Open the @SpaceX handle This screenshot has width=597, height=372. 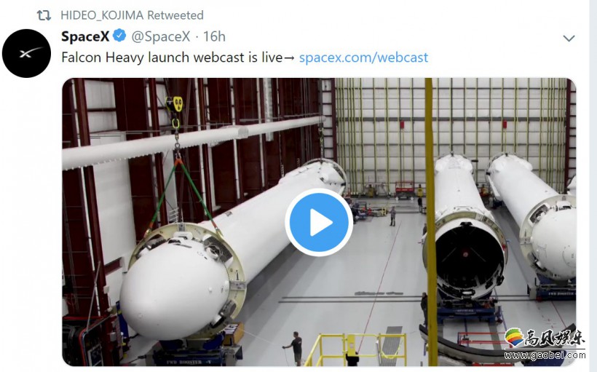point(161,36)
